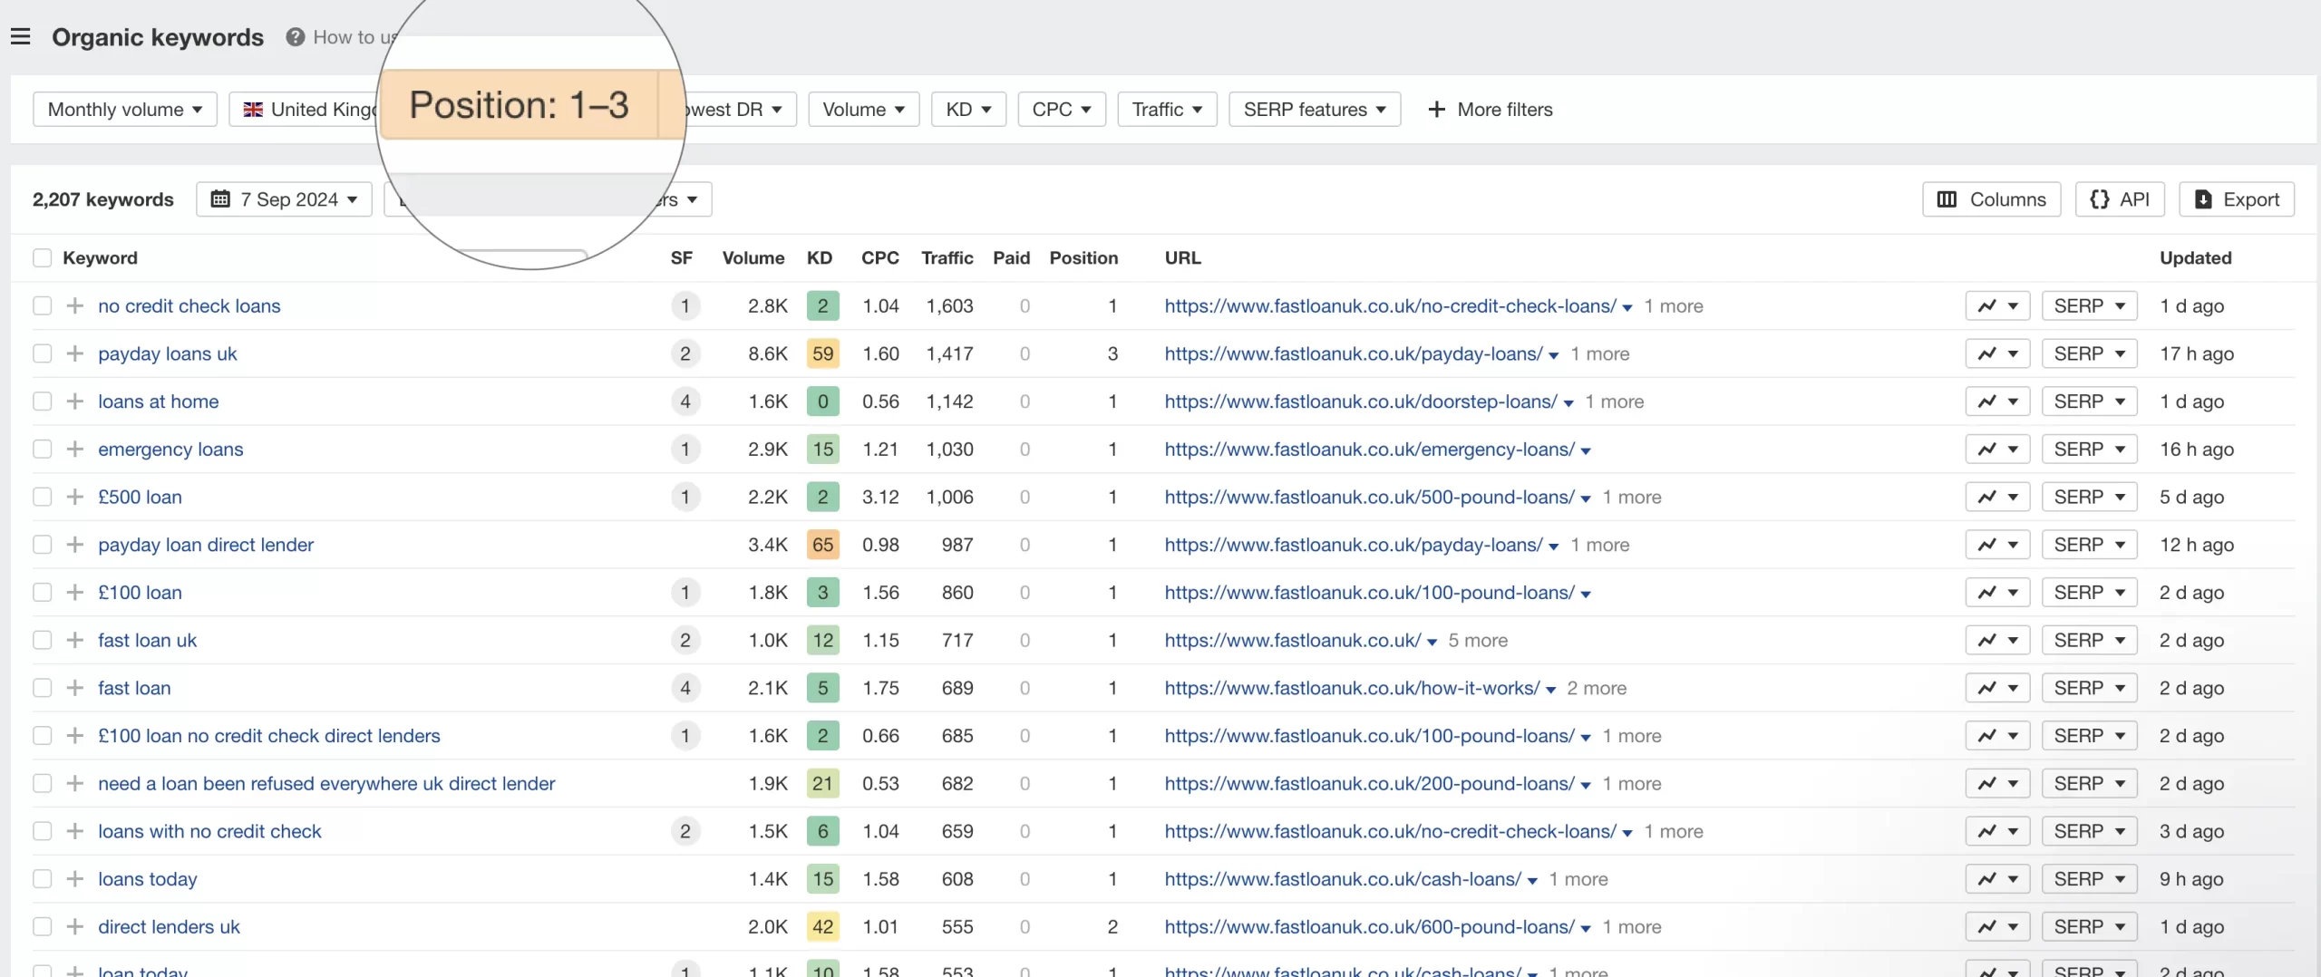Open the hamburger menu icon

[x=20, y=37]
